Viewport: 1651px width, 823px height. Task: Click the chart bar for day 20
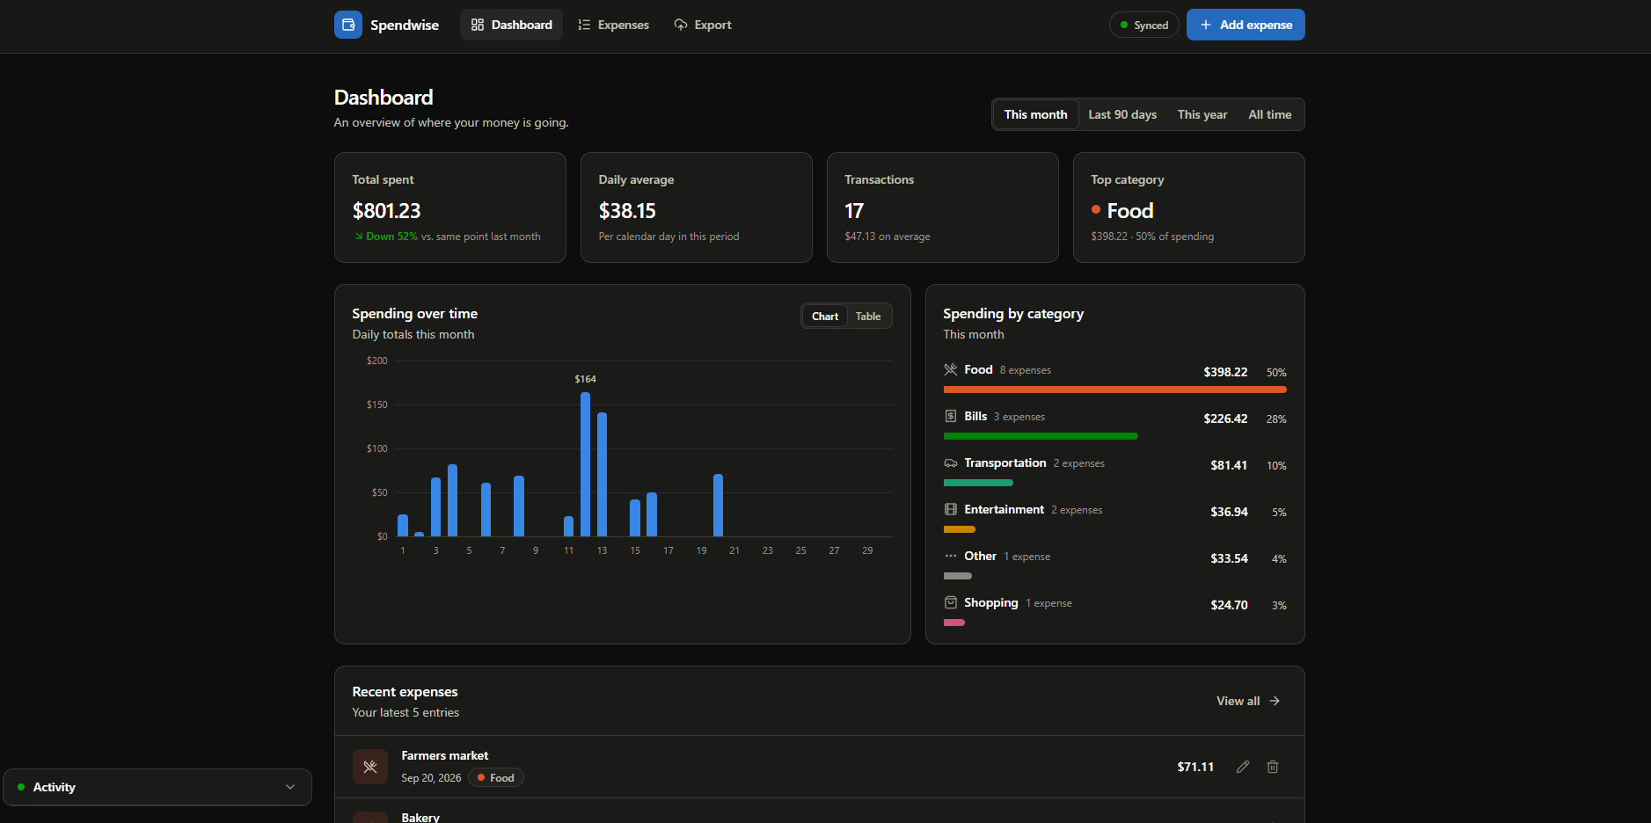point(718,506)
